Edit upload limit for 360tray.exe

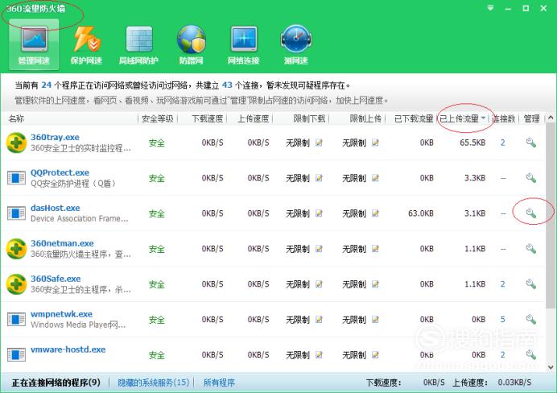(375, 143)
